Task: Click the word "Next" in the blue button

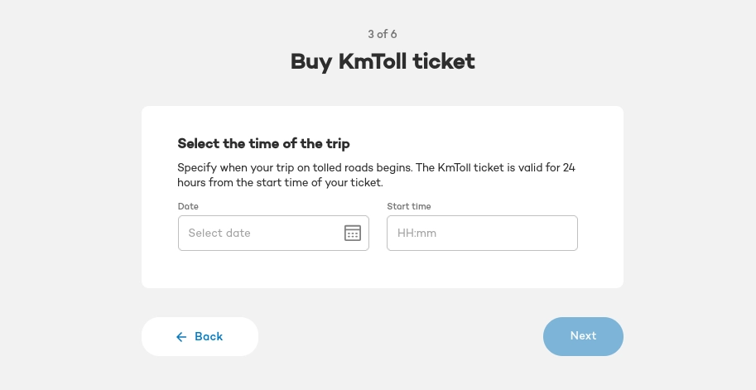Action: (583, 336)
